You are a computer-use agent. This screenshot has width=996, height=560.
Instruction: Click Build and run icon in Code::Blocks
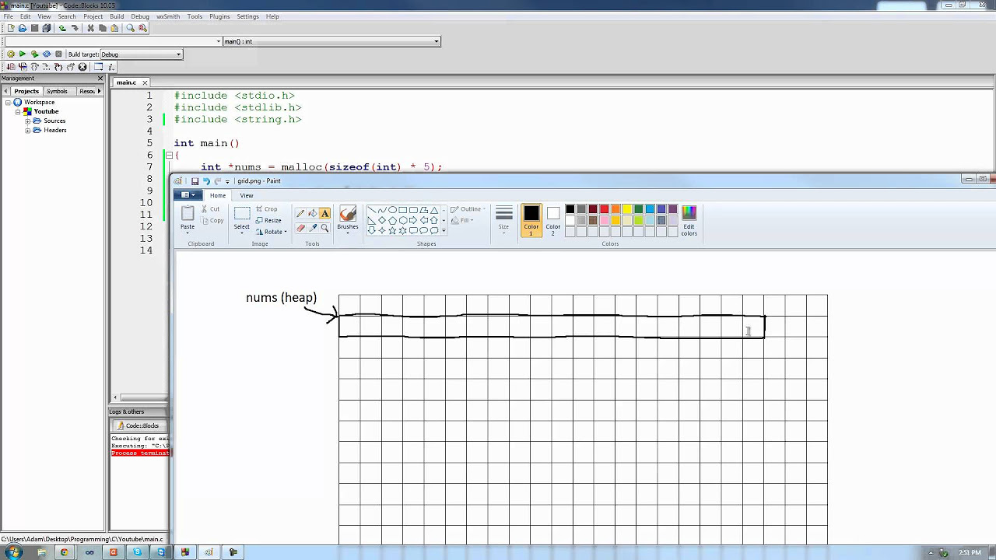pyautogui.click(x=34, y=54)
